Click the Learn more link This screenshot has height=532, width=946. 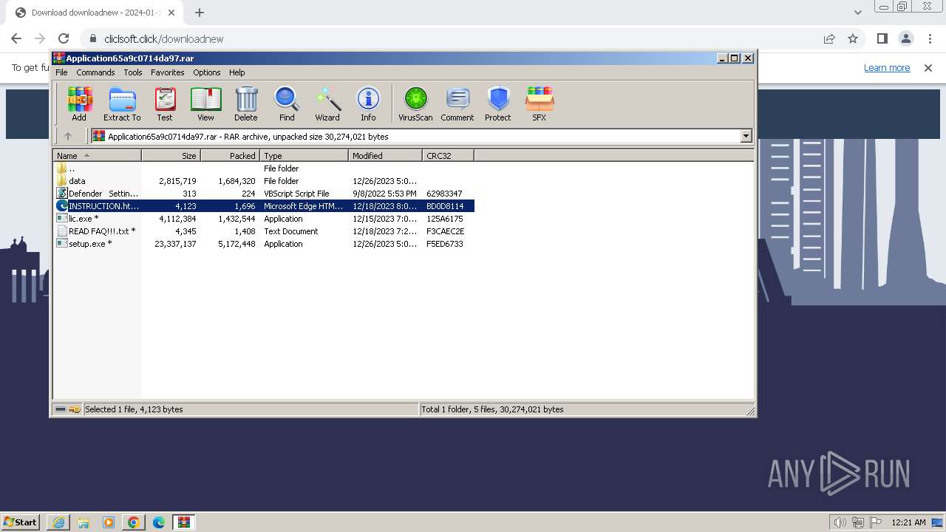coord(887,67)
